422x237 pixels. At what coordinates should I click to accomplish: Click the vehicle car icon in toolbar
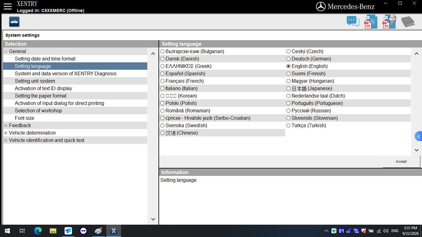click(14, 22)
